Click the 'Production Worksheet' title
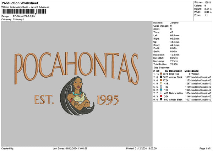 click(x=20, y=3)
